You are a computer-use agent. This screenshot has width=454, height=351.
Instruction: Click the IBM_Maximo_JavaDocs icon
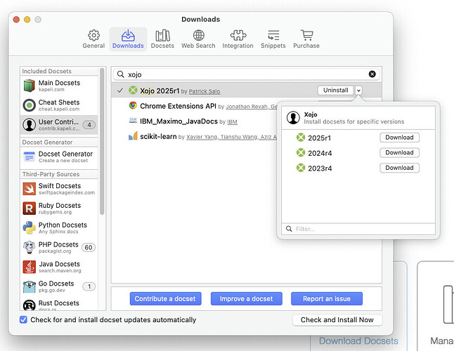[x=133, y=121]
